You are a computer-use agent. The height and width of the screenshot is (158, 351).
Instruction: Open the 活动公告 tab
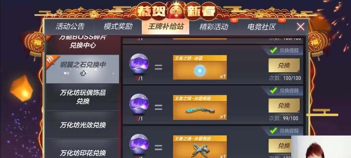point(70,26)
